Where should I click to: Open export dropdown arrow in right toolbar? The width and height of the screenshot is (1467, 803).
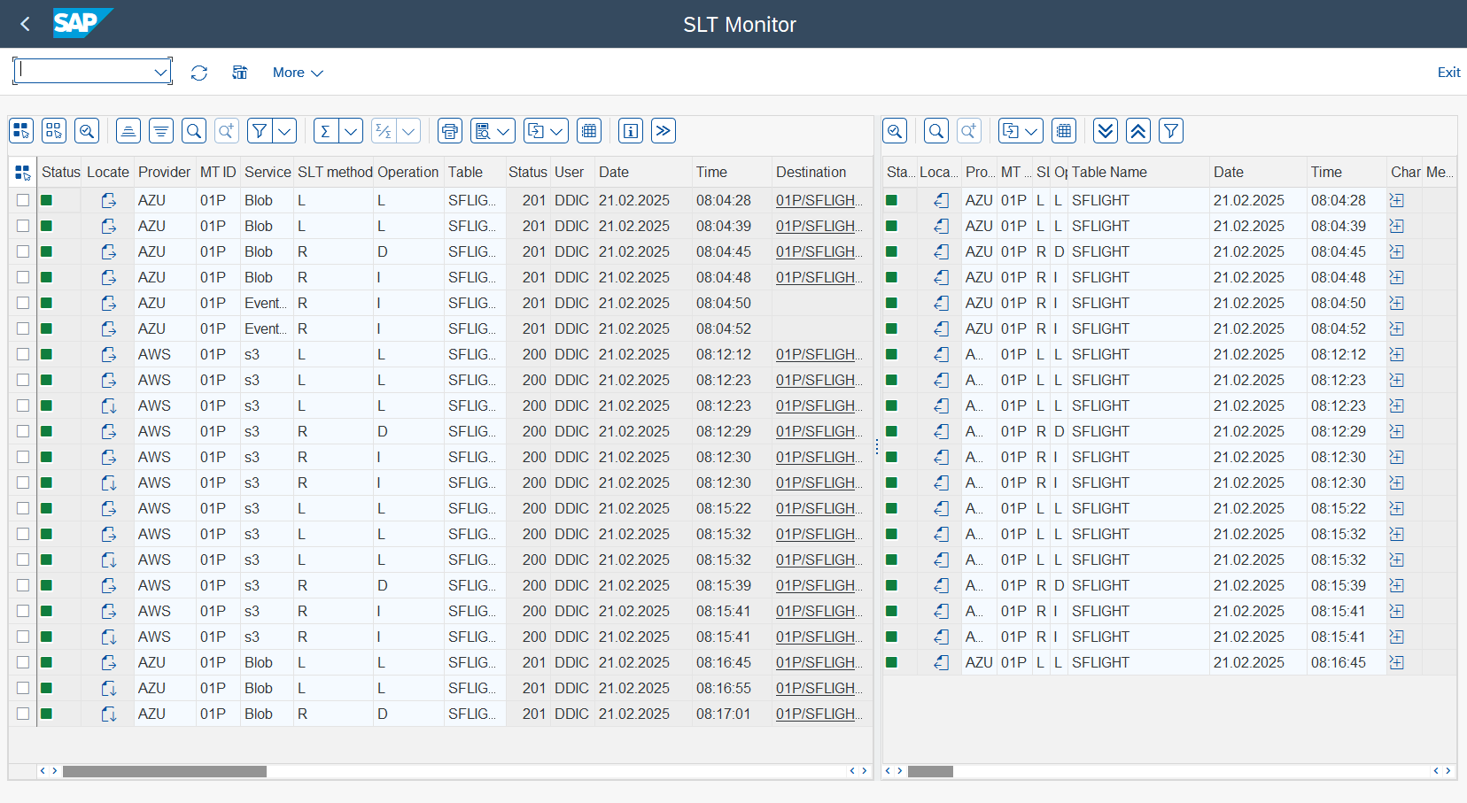(x=1033, y=131)
